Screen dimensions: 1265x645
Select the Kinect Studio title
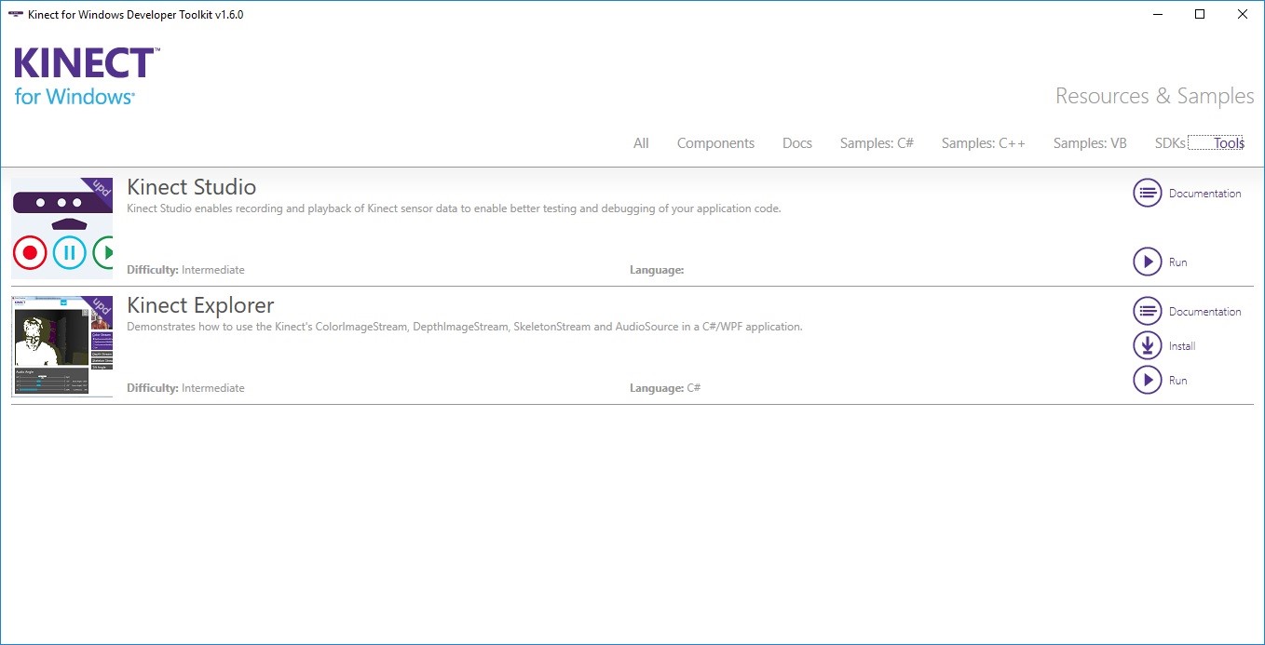click(x=192, y=187)
